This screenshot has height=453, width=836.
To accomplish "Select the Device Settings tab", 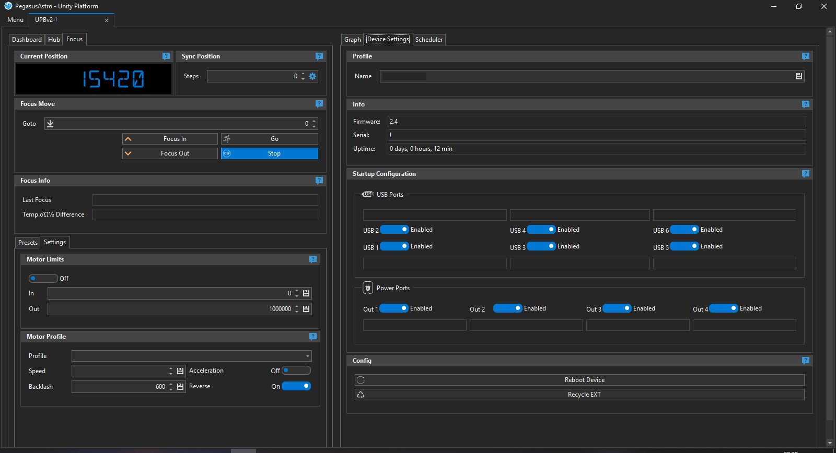I will [388, 39].
